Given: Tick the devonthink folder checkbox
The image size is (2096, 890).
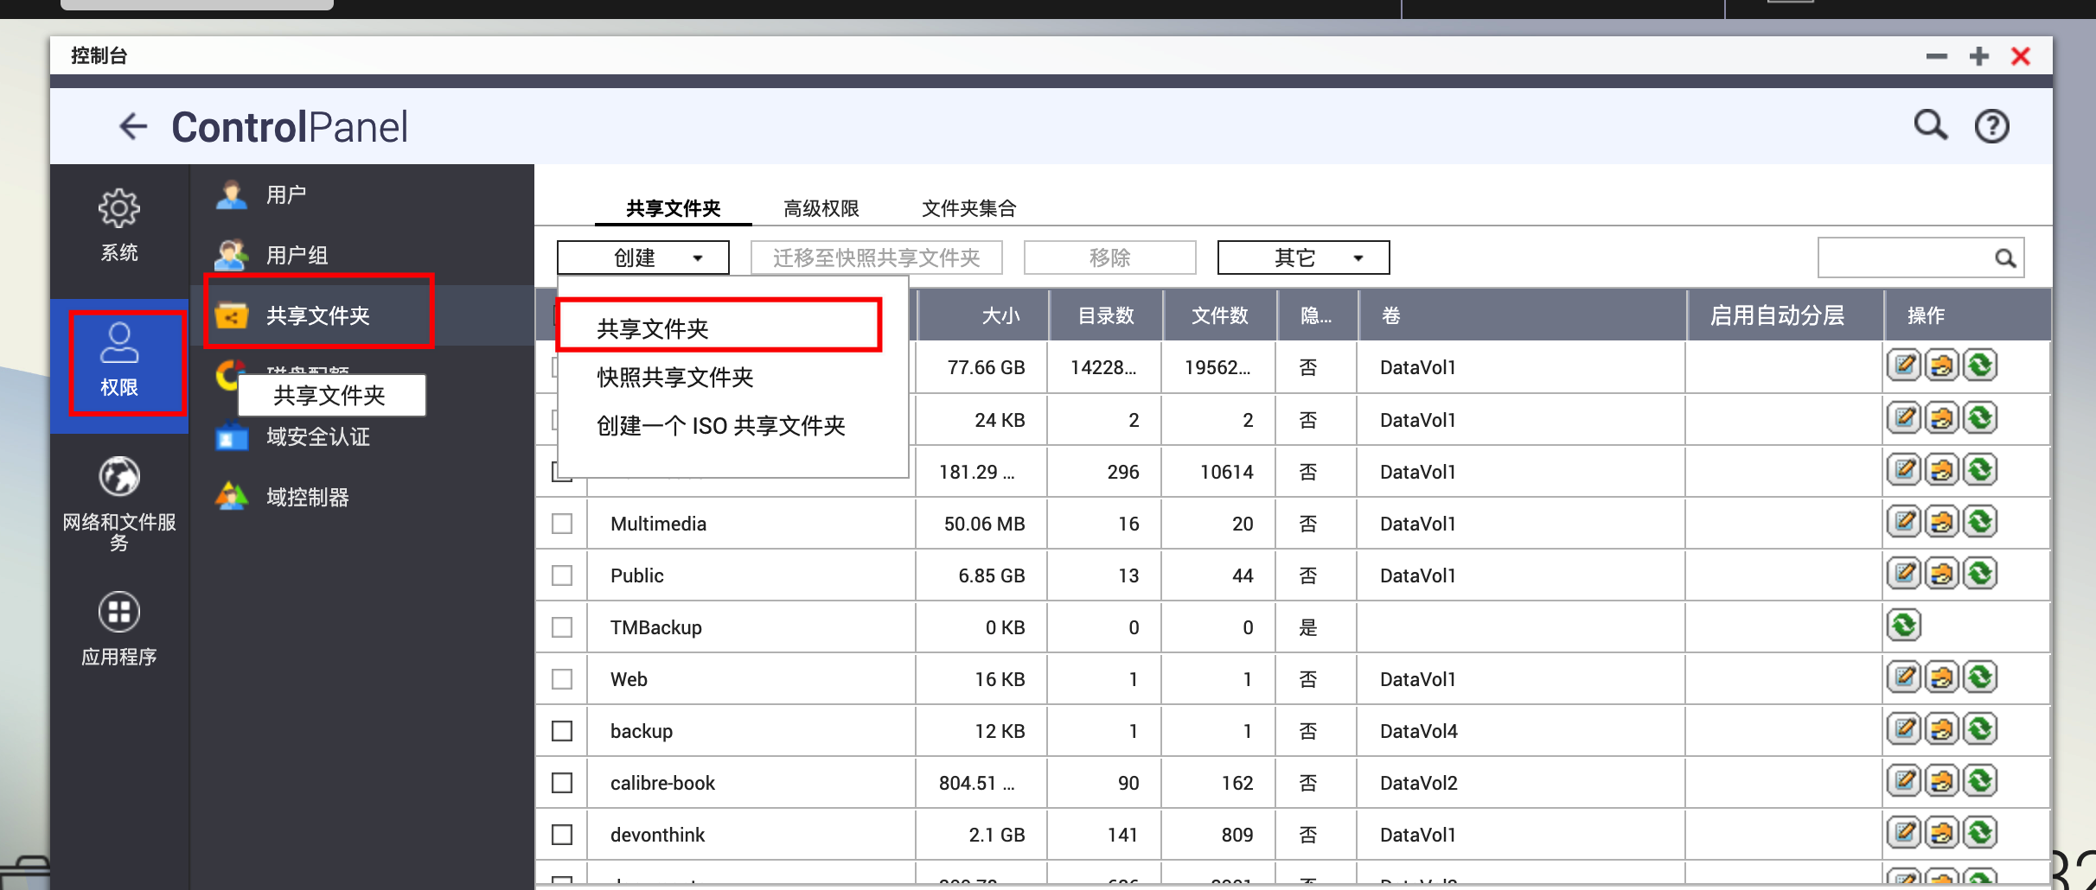Looking at the screenshot, I should point(562,835).
